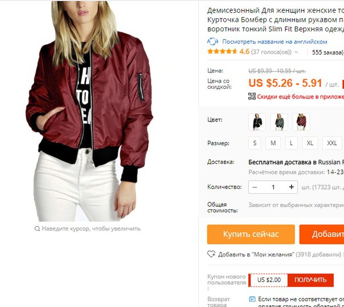Image resolution: width=344 pixels, height=307 pixels.
Task: Select the XXL size option
Action: coord(332,143)
